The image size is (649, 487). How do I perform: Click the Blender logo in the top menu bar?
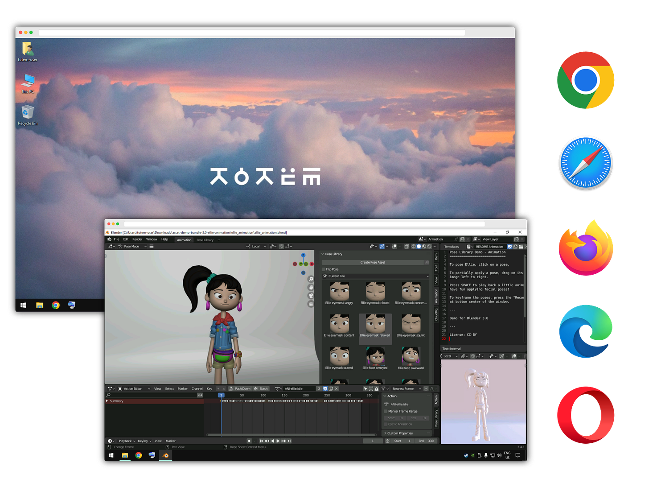coord(109,239)
